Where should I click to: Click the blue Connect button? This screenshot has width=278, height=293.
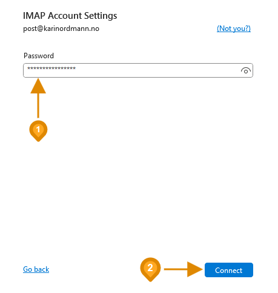click(x=229, y=270)
